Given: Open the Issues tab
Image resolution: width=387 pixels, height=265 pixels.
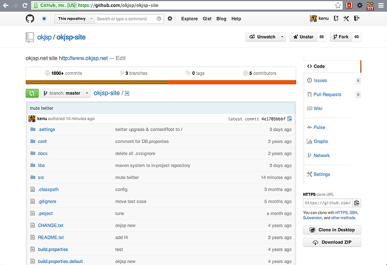Looking at the screenshot, I should point(320,80).
